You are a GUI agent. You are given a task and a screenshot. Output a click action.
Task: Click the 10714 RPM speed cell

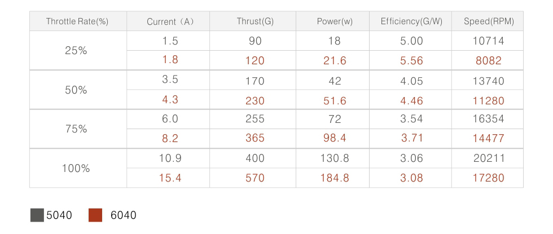point(489,41)
